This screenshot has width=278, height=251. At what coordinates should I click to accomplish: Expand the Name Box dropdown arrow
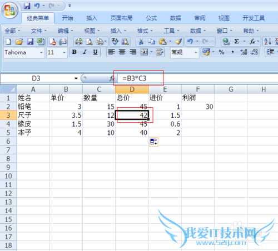(x=76, y=78)
